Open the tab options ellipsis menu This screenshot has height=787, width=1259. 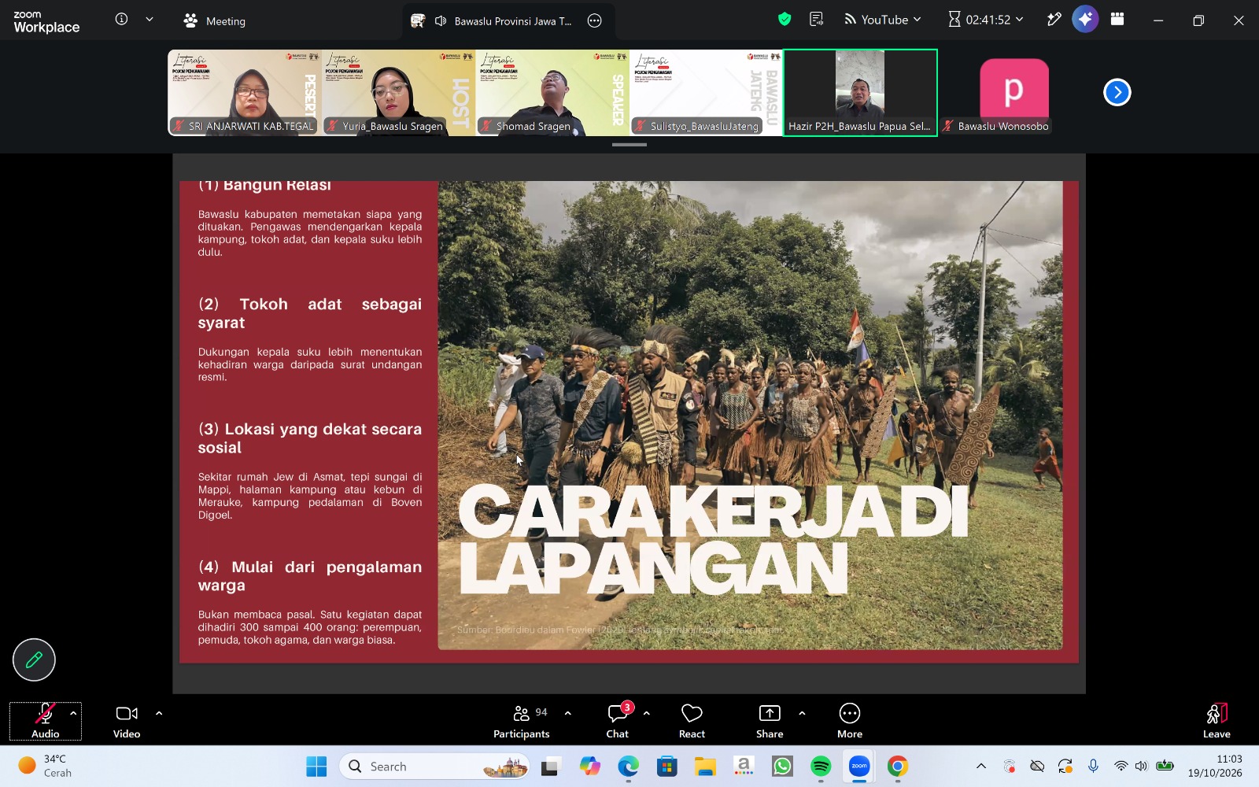(x=595, y=21)
